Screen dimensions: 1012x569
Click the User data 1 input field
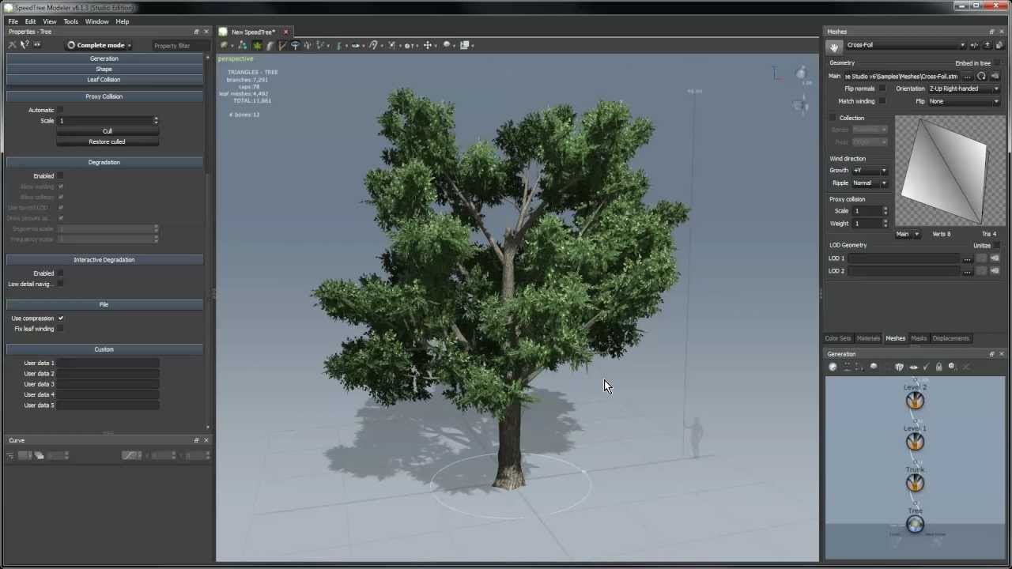(108, 363)
